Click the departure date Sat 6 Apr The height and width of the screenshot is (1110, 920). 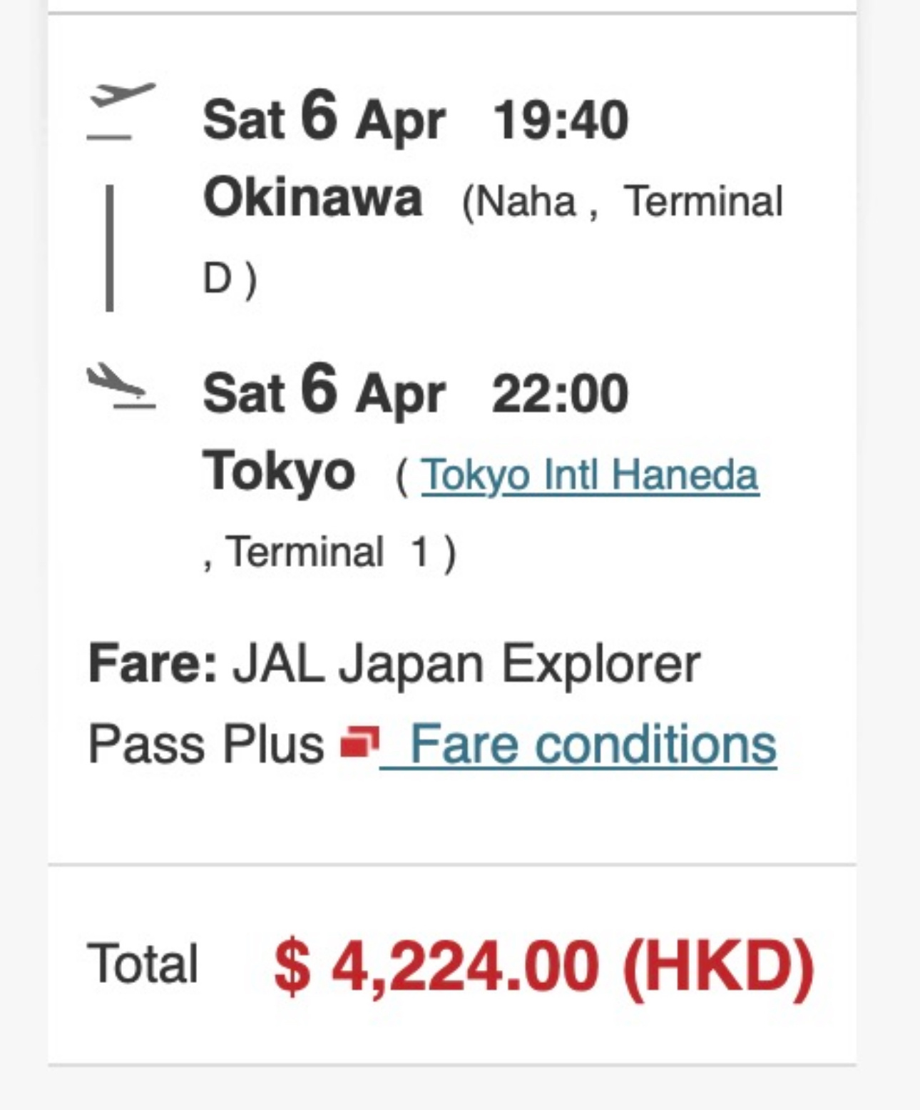(x=324, y=117)
